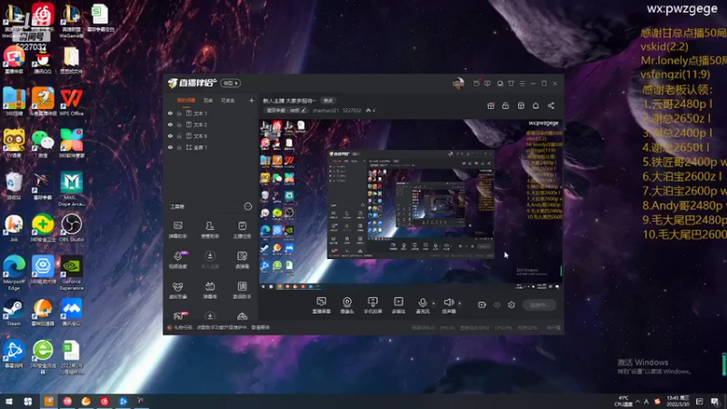Open the Windows Start menu

(9, 402)
